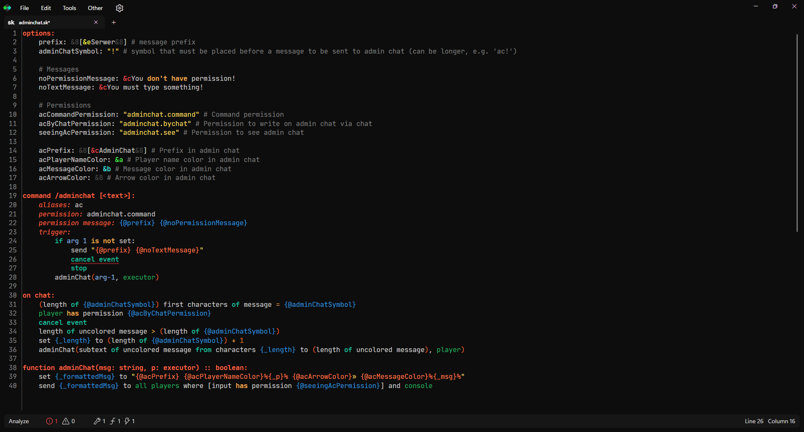The width and height of the screenshot is (804, 432).
Task: Open the Edit menu
Action: click(x=46, y=8)
